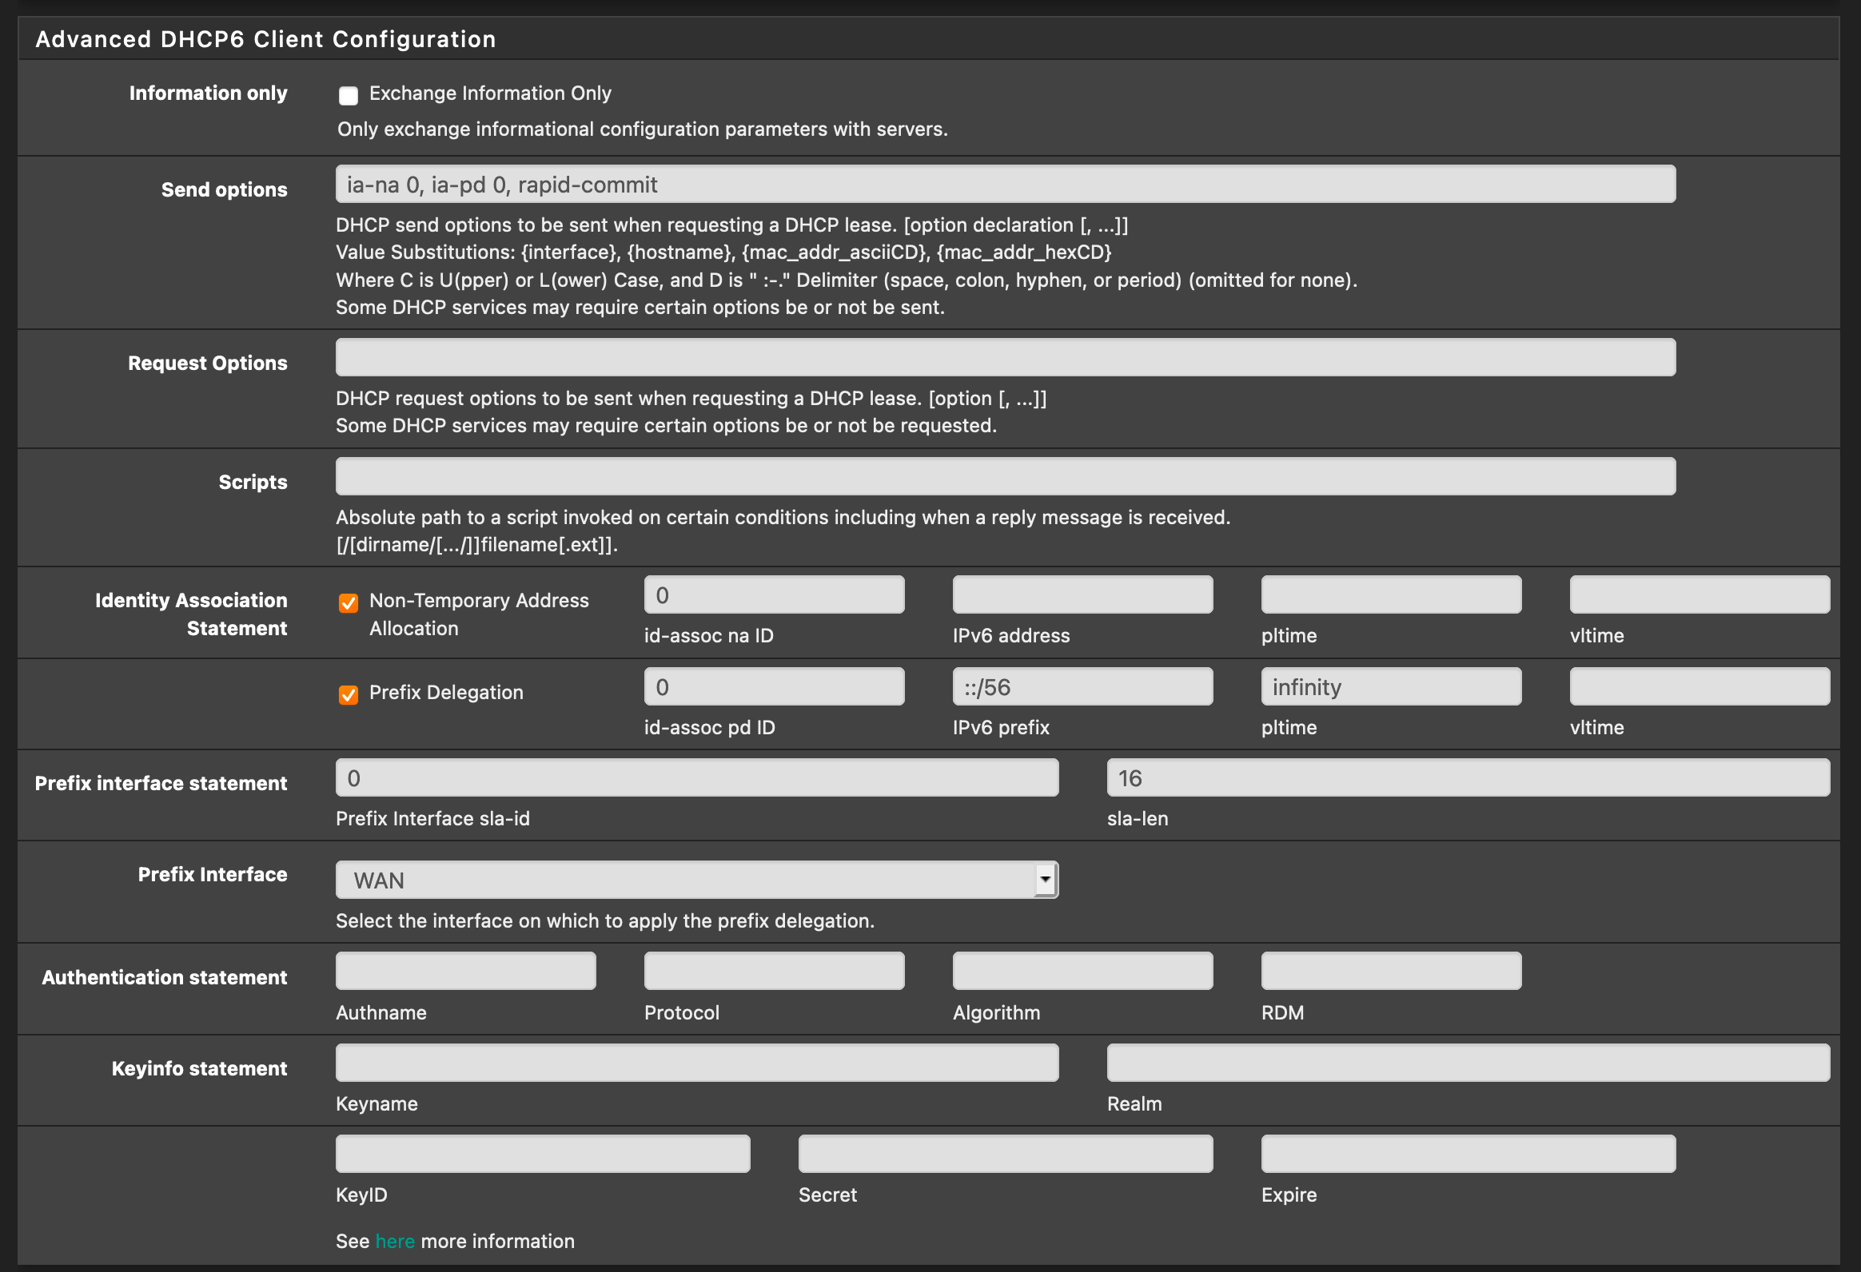The image size is (1861, 1272).
Task: Click the 'Keyinfo statement' row label
Action: [199, 1069]
